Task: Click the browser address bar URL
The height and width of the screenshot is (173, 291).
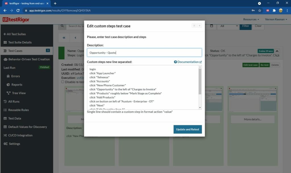Action: tap(60, 10)
